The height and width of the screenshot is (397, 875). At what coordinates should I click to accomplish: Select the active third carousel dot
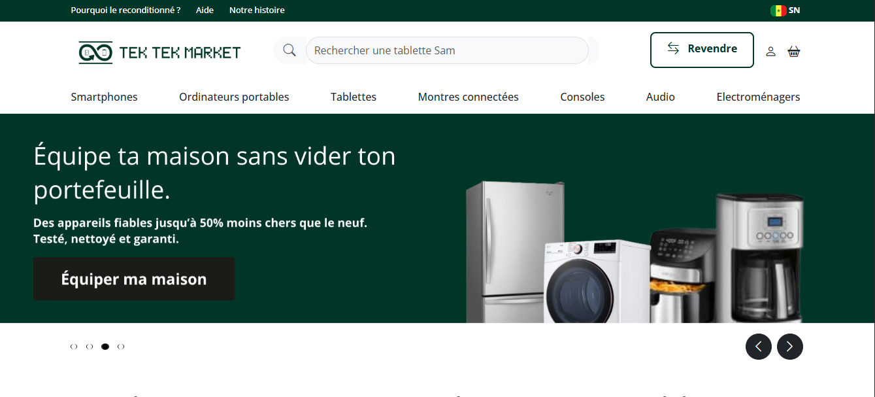coord(105,347)
